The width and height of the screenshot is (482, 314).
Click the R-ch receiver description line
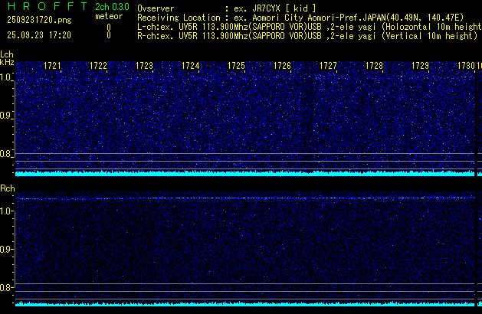coord(308,35)
